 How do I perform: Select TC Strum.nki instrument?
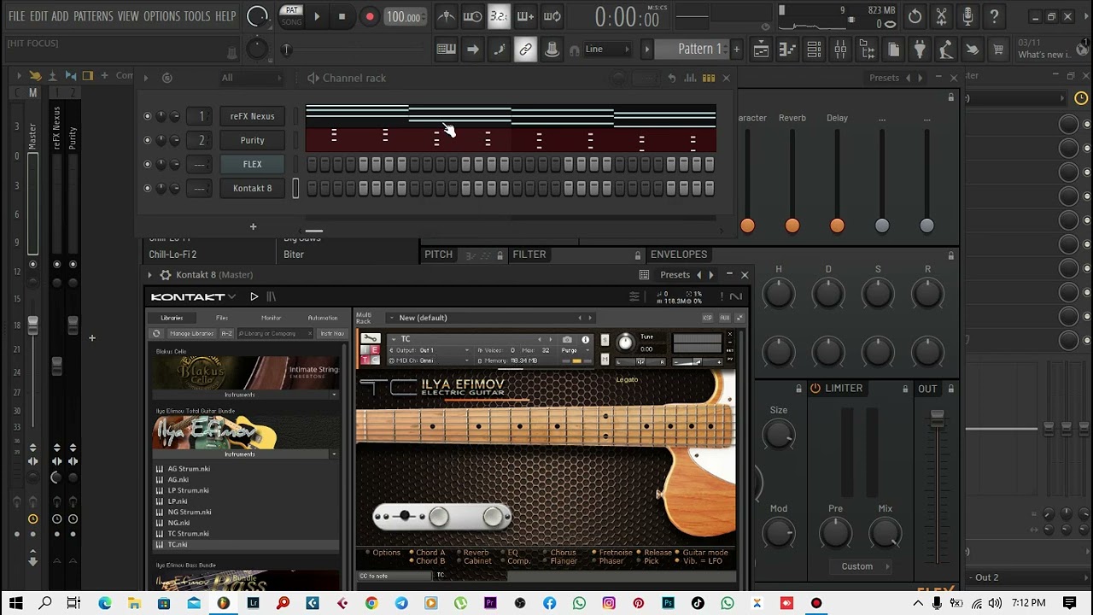(188, 534)
